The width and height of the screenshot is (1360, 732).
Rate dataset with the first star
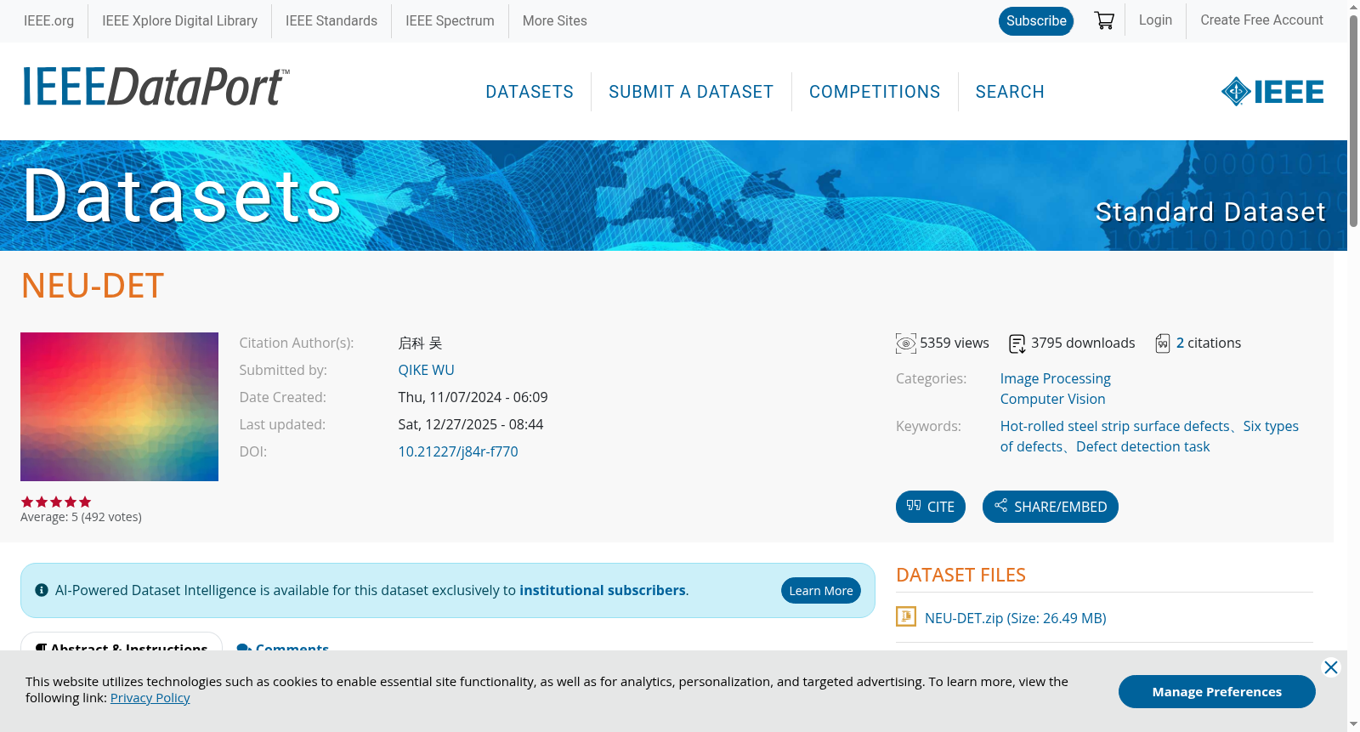click(x=27, y=502)
